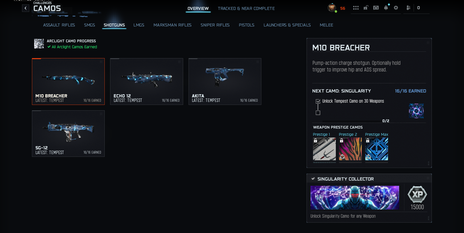Click the Singularity camo preview icon

click(416, 111)
